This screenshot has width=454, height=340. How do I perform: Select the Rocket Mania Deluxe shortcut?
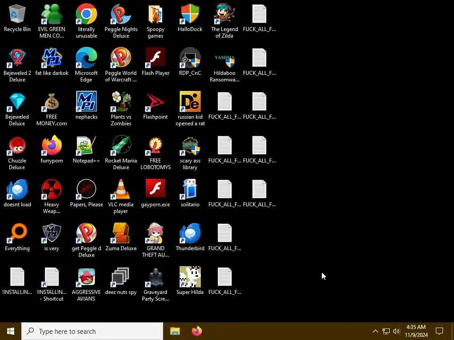click(x=121, y=153)
